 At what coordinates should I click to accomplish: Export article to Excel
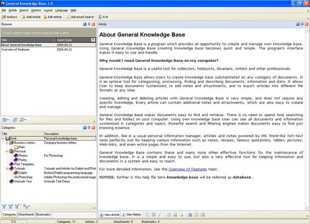(x=203, y=215)
